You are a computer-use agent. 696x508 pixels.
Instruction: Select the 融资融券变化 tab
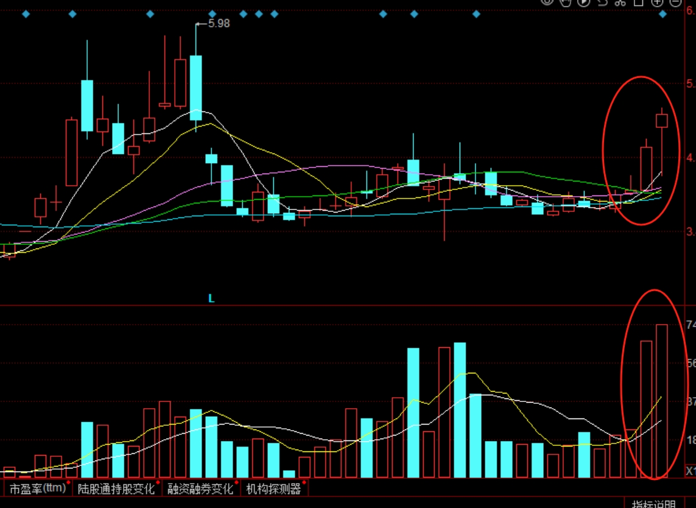click(x=201, y=489)
